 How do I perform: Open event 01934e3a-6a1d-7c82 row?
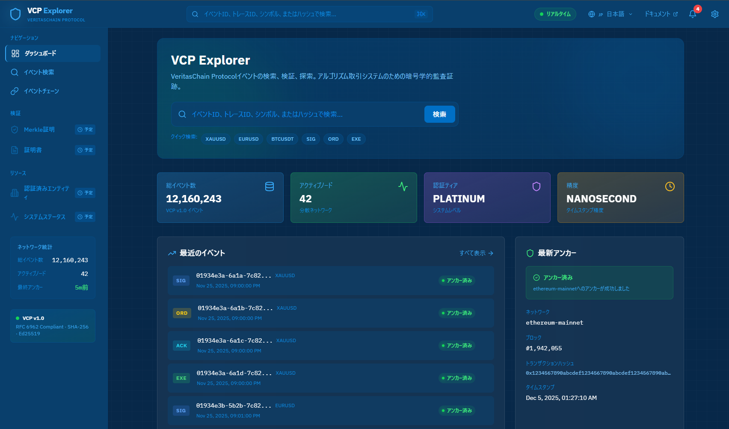click(331, 378)
